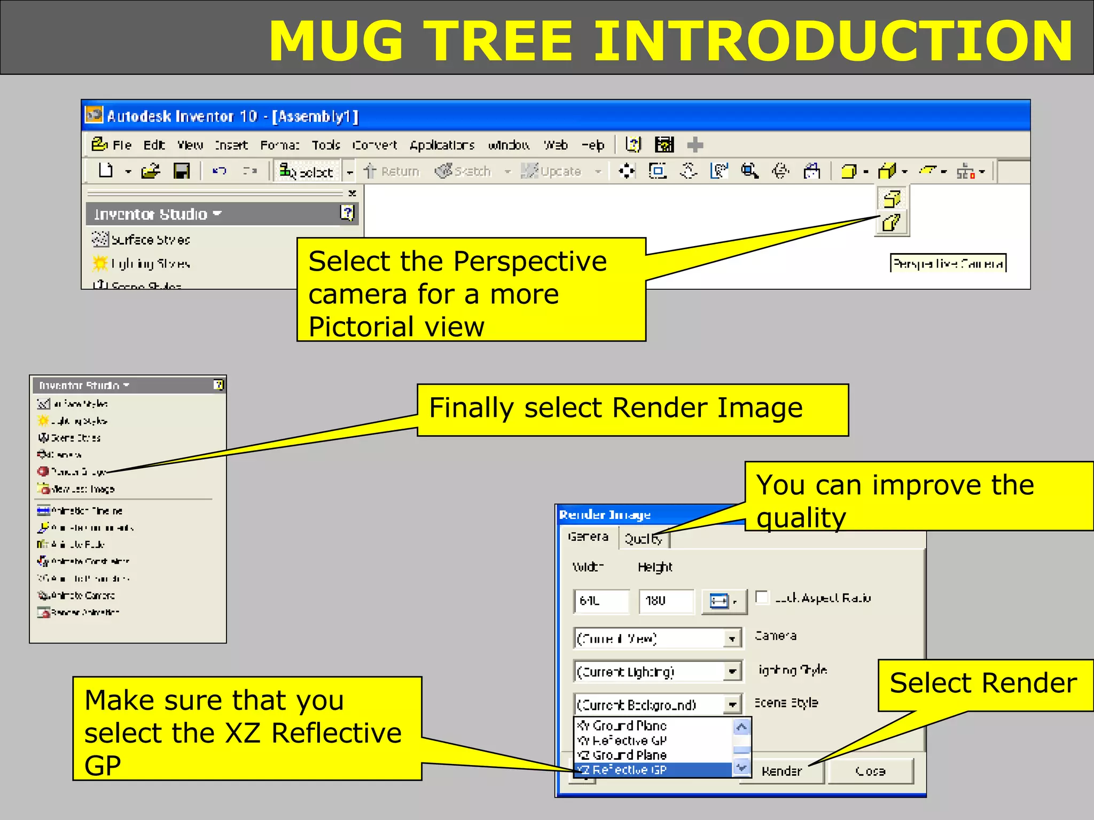
Task: Switch to the Quality tab
Action: click(643, 539)
